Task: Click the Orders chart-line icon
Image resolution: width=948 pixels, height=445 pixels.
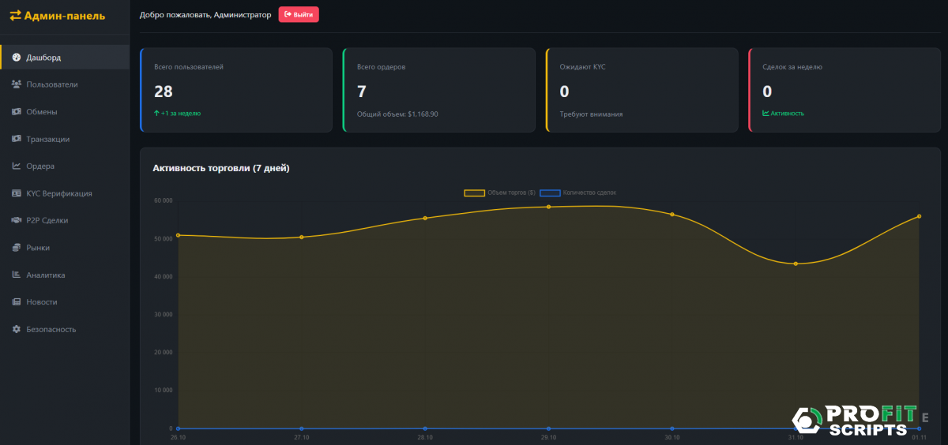Action: pos(17,166)
